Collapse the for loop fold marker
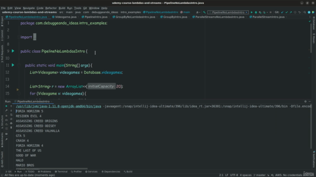This screenshot has height=177, width=316. pyautogui.click(x=19, y=93)
